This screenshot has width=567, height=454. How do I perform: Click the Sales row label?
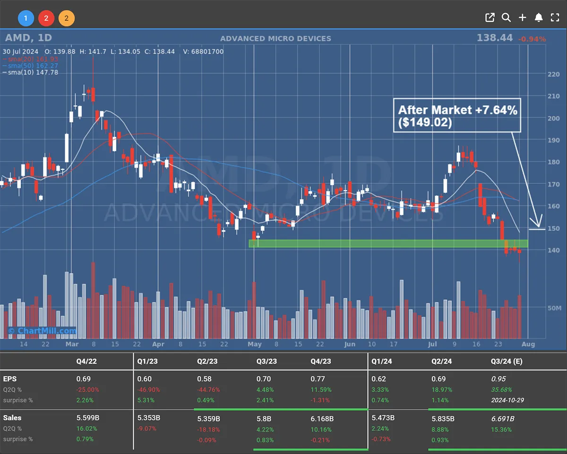[12, 418]
